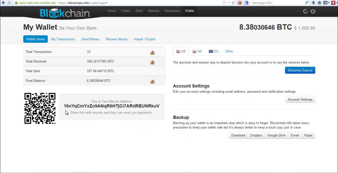Screen dimensions: 338x173
Task: Back up wallet to Dropbox
Action: click(256, 135)
